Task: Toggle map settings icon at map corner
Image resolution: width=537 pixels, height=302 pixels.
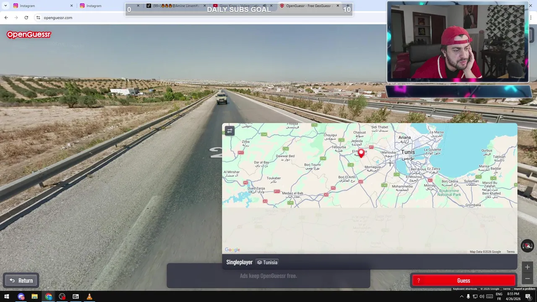Action: coord(229,131)
